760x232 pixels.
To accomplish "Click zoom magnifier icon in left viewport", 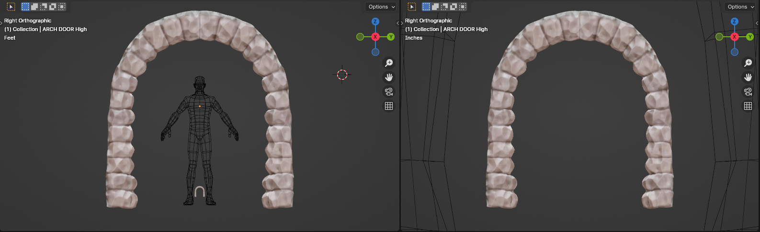I will [389, 63].
